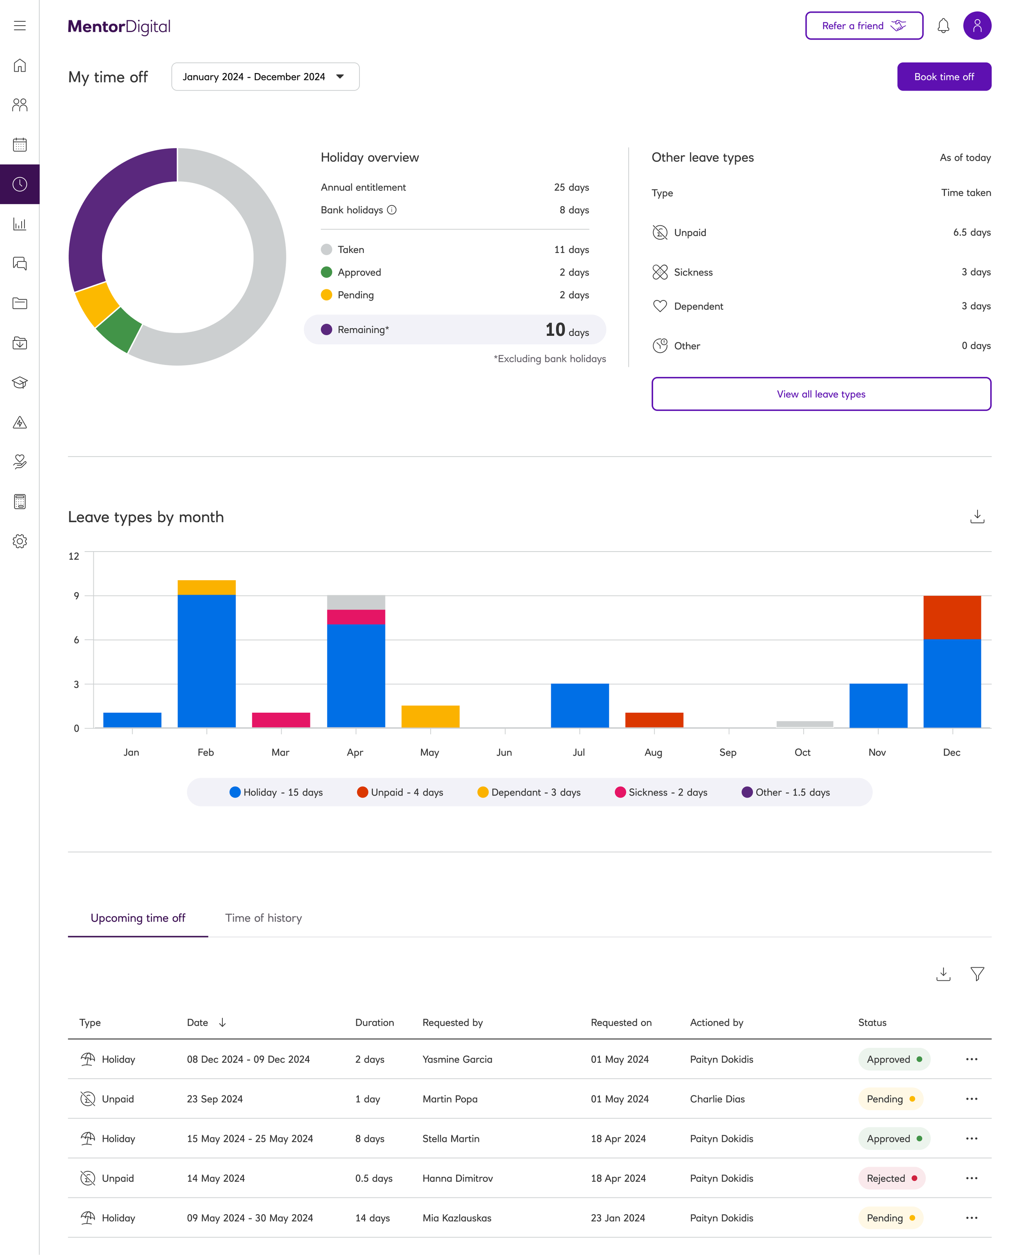The image size is (1020, 1255).
Task: Open the Learning graduation cap icon
Action: 20,382
